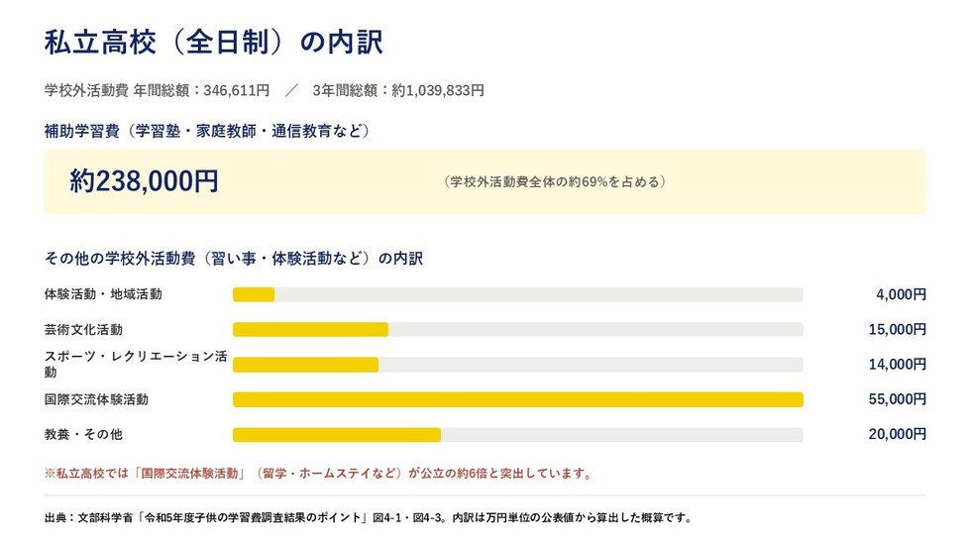The image size is (971, 546).
Task: Click the 20,000円 value
Action: [898, 434]
